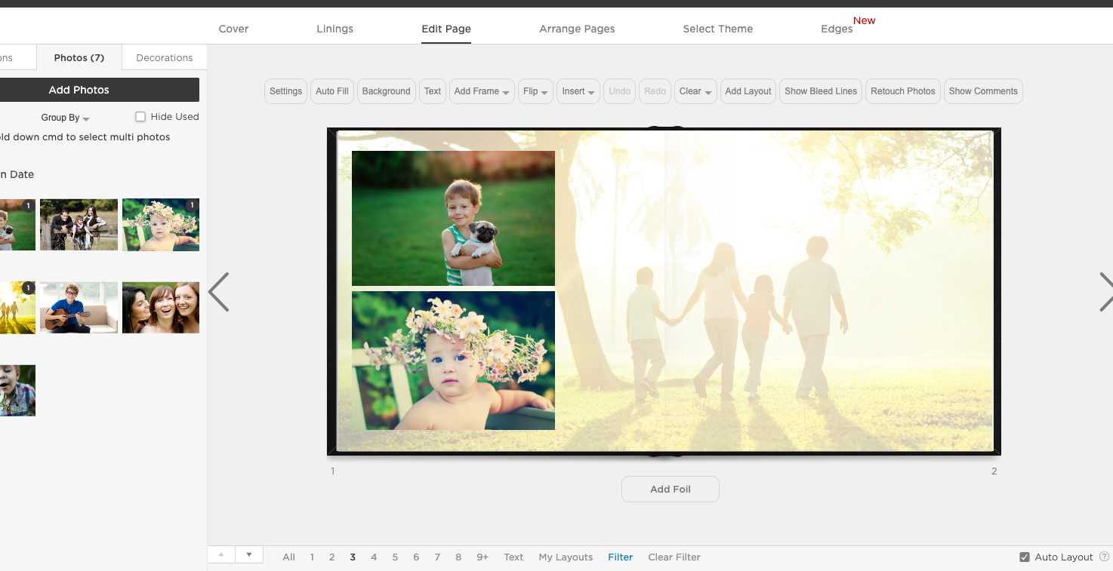1113x571 pixels.
Task: Select the Text option in the layout bar
Action: tap(513, 557)
